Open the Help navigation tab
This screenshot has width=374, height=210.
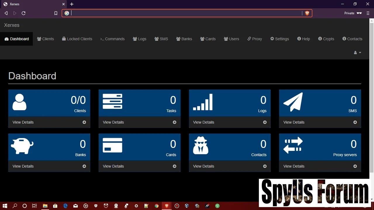(x=304, y=39)
